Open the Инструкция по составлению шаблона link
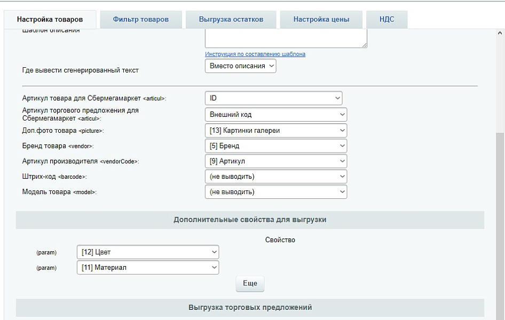The height and width of the screenshot is (320, 505). 254,54
